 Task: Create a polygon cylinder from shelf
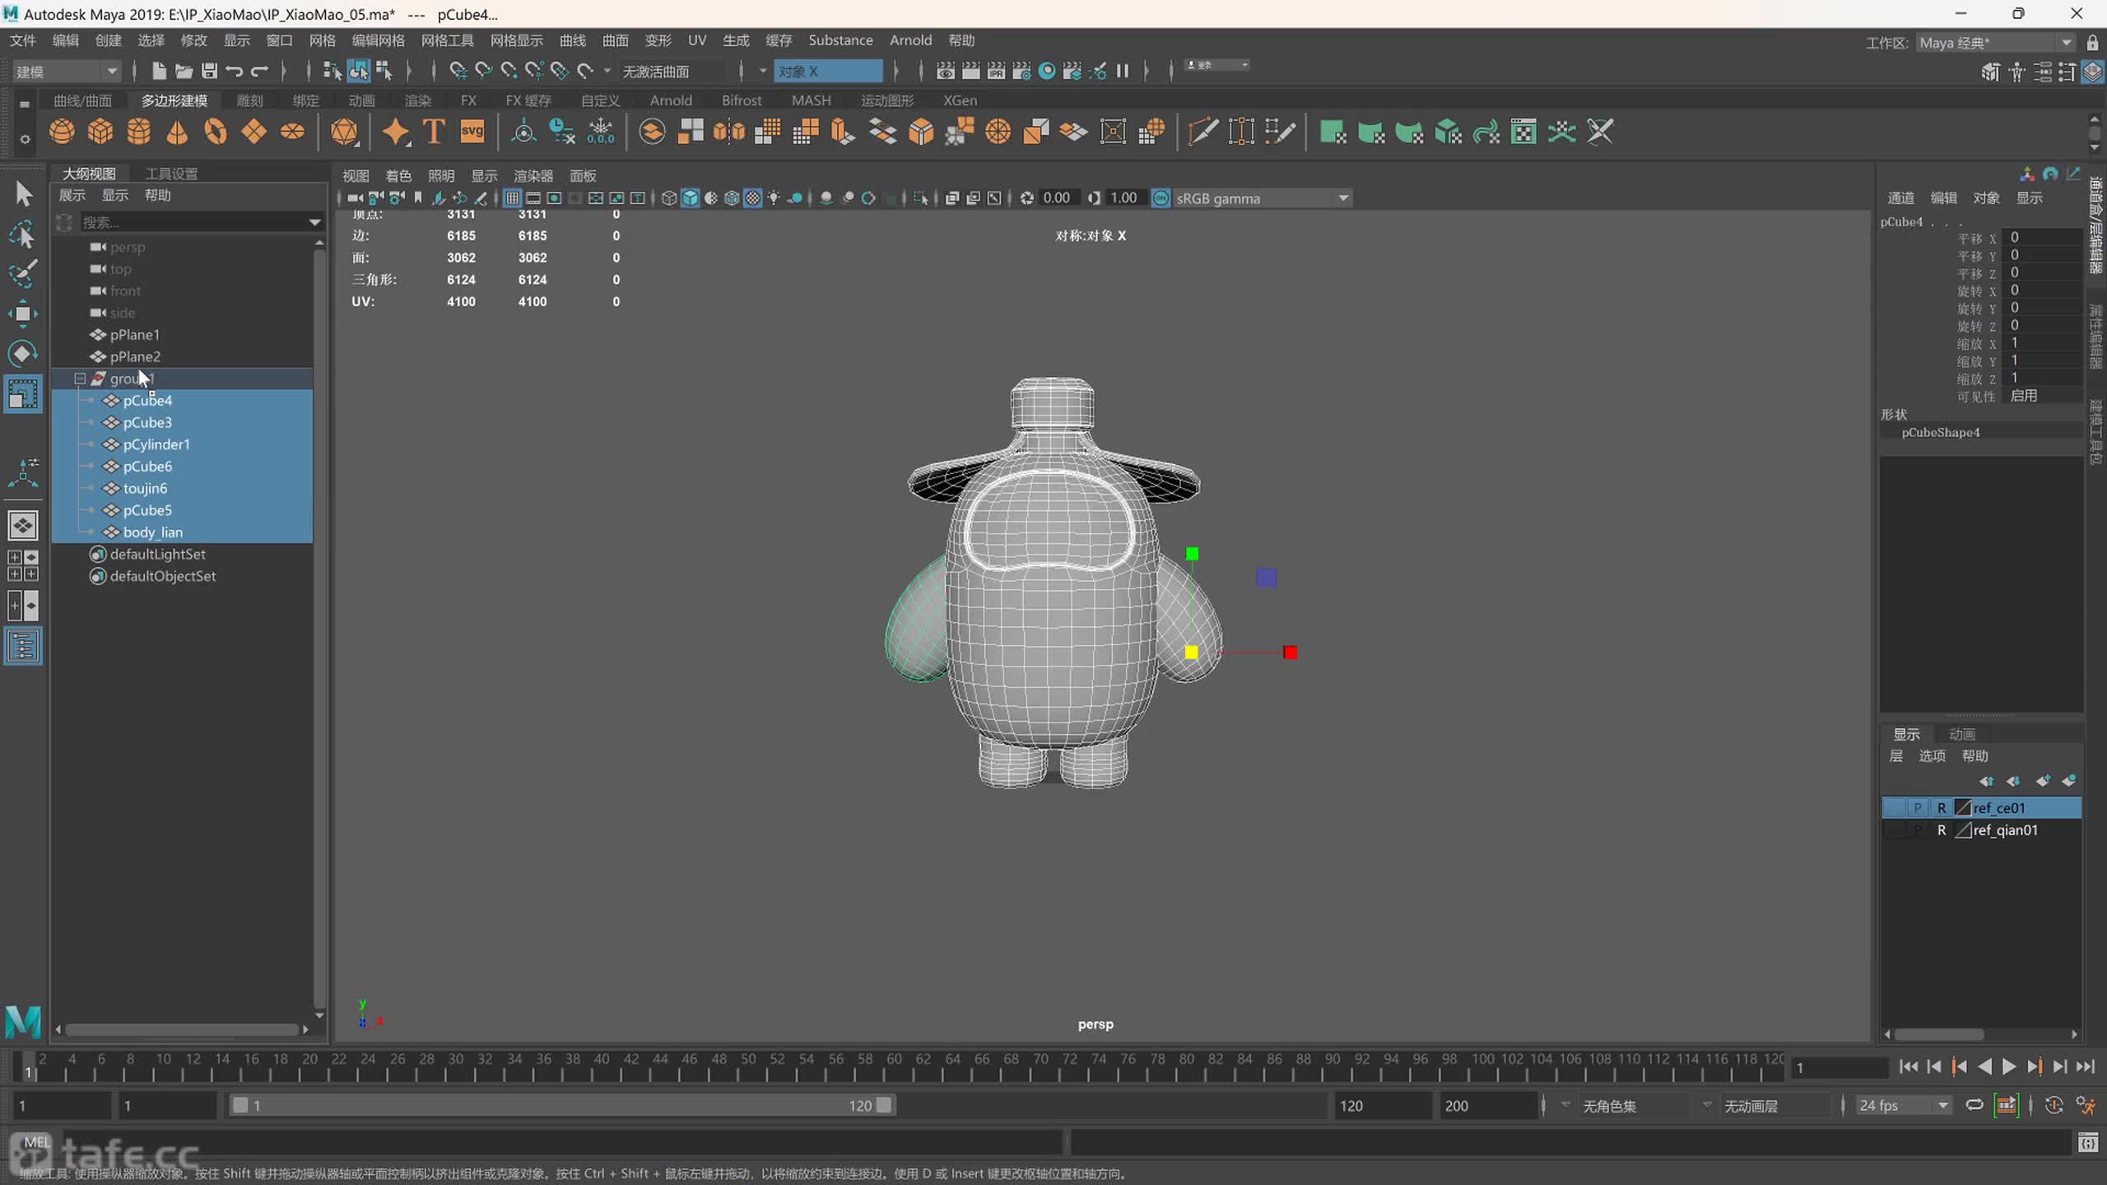[139, 132]
